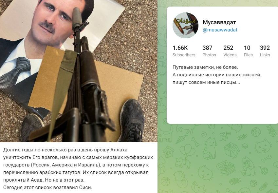
Task: Open the 387 Photos media section
Action: [209, 51]
